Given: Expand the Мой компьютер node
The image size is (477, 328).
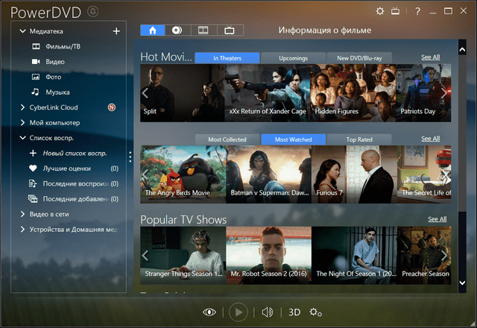Looking at the screenshot, I should 22,122.
